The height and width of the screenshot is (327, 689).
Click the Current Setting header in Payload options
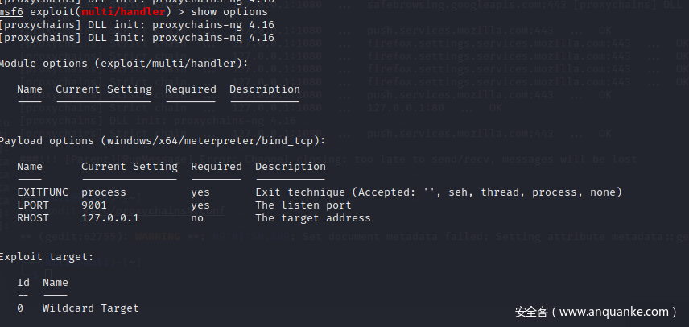coord(129,167)
